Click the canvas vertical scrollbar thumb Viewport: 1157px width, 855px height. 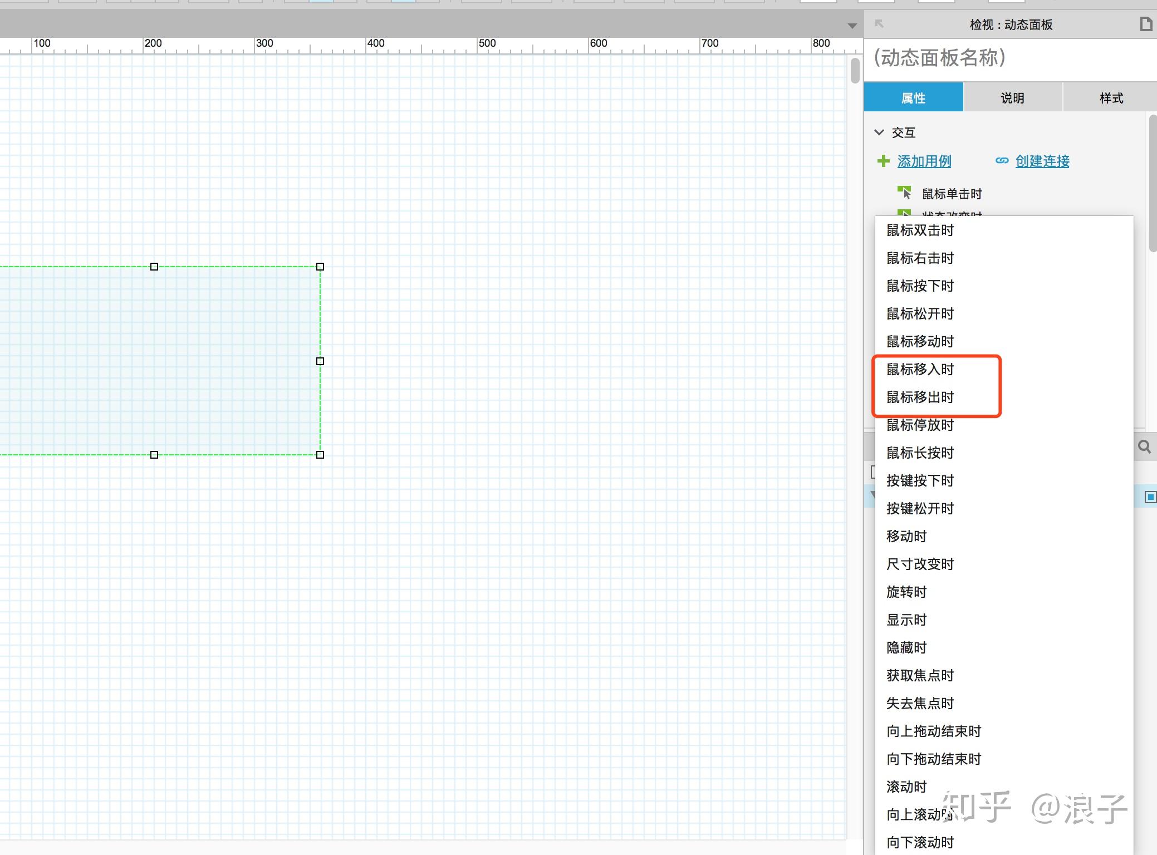855,71
